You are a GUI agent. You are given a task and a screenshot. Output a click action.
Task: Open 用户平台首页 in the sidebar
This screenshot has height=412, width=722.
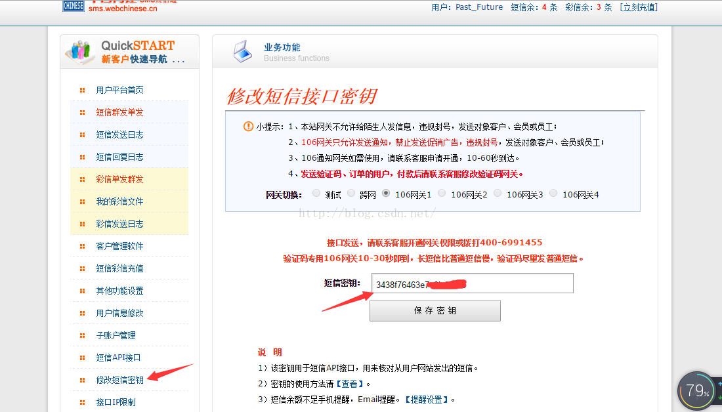[119, 91]
